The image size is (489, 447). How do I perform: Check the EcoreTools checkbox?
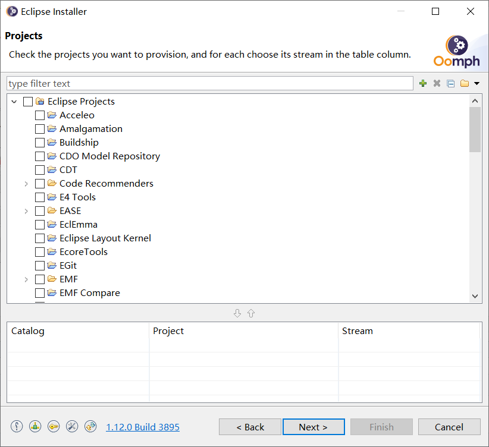click(x=40, y=252)
